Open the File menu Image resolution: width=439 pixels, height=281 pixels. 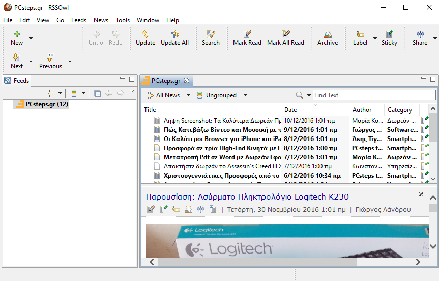point(8,20)
